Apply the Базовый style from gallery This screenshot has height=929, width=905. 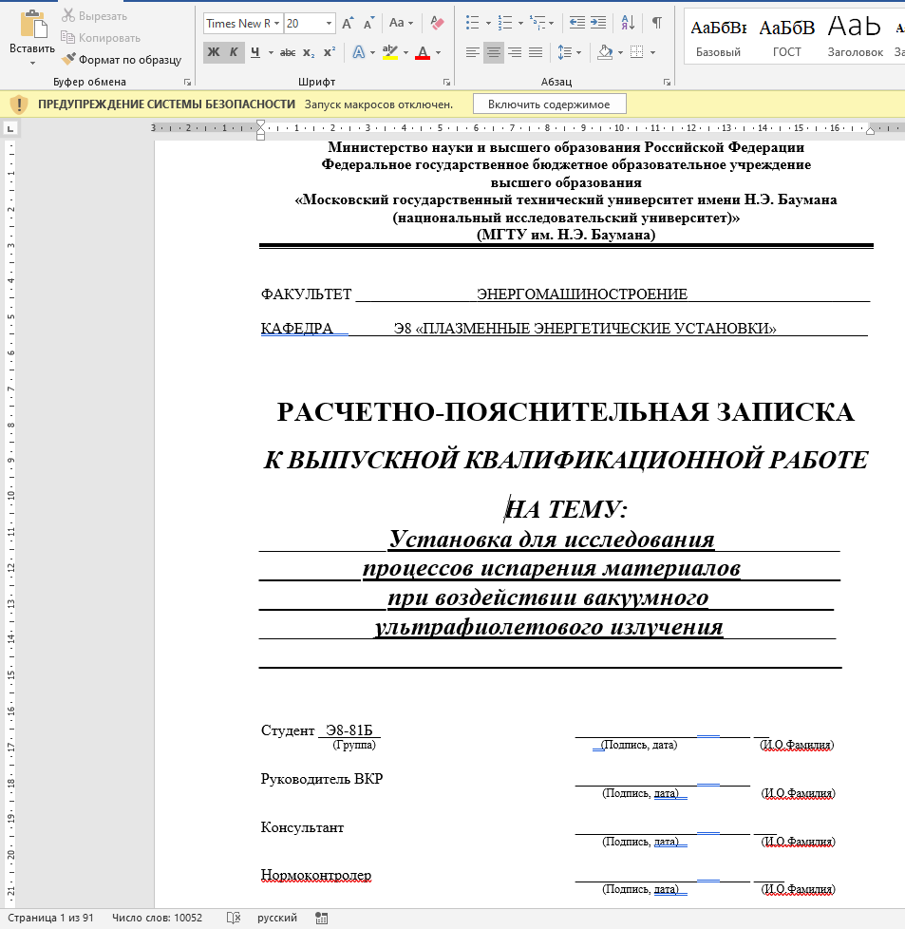pyautogui.click(x=719, y=36)
